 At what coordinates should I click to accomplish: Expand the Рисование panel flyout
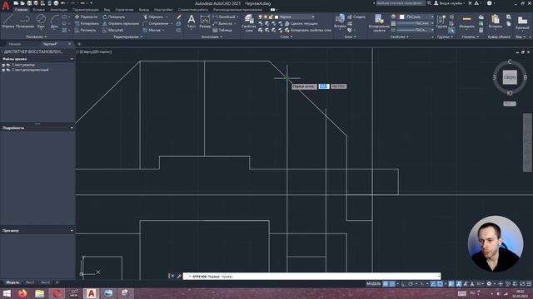click(37, 37)
